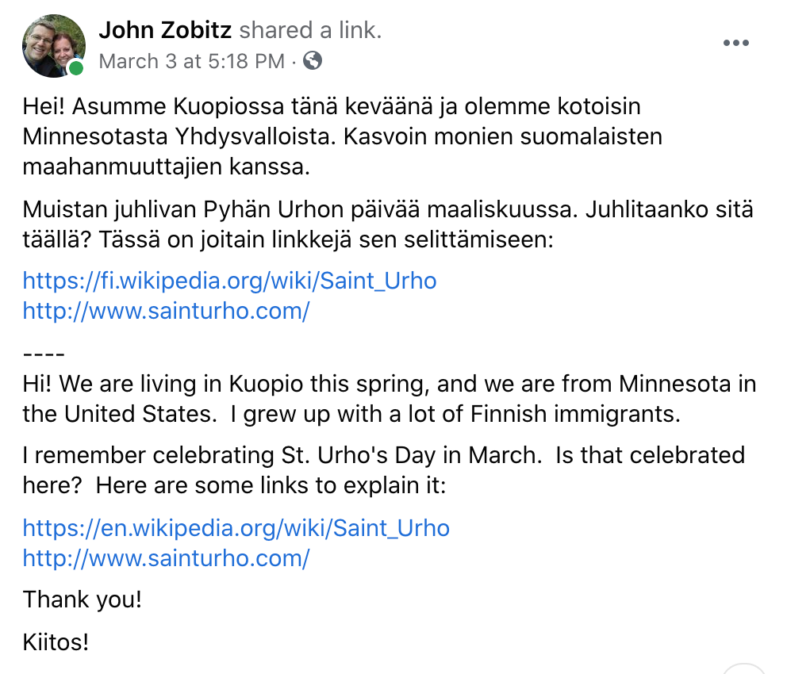This screenshot has width=787, height=674.
Task: Click the 'Kiitos!' closing line
Action: coord(56,642)
